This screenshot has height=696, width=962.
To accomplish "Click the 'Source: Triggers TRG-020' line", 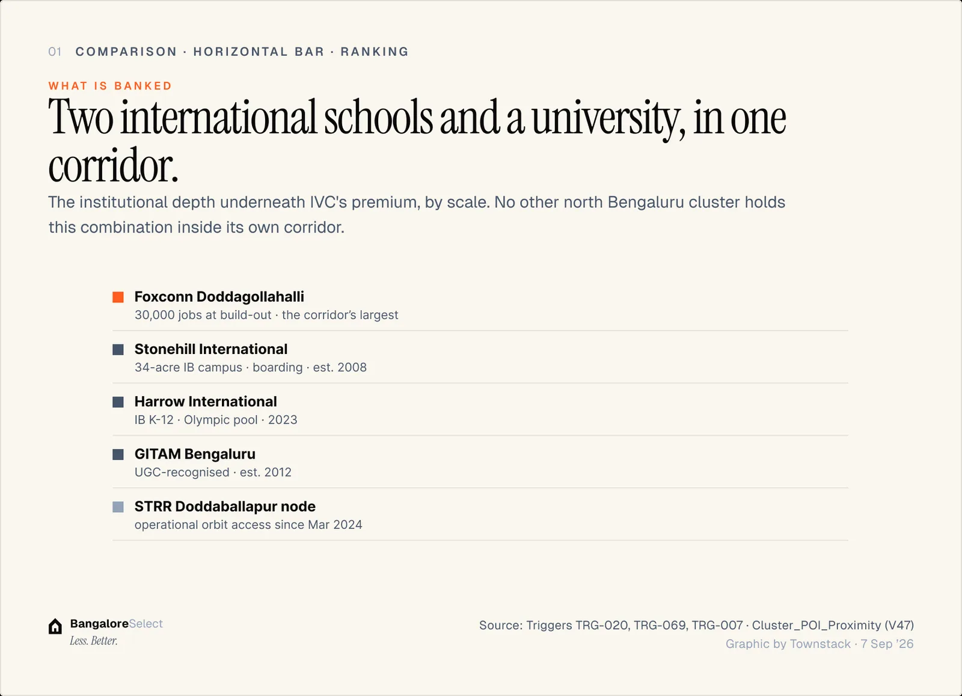I will pyautogui.click(x=696, y=626).
